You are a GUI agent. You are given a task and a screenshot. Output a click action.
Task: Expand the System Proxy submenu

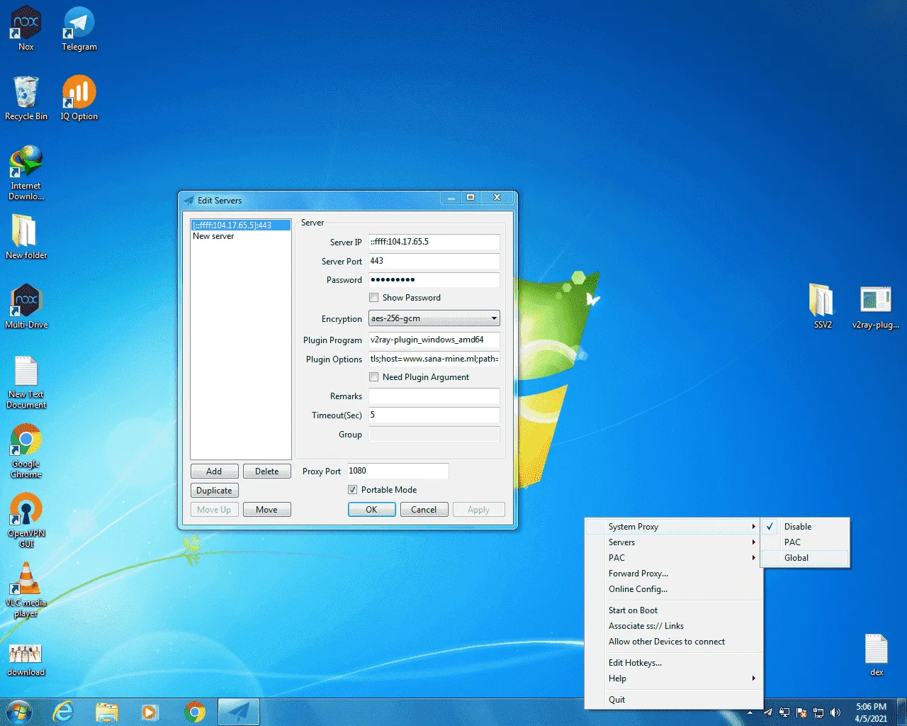point(674,527)
